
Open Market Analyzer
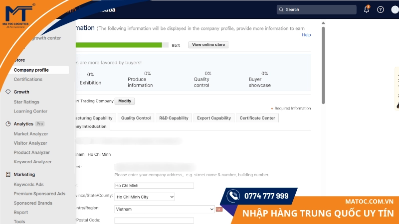(31, 134)
